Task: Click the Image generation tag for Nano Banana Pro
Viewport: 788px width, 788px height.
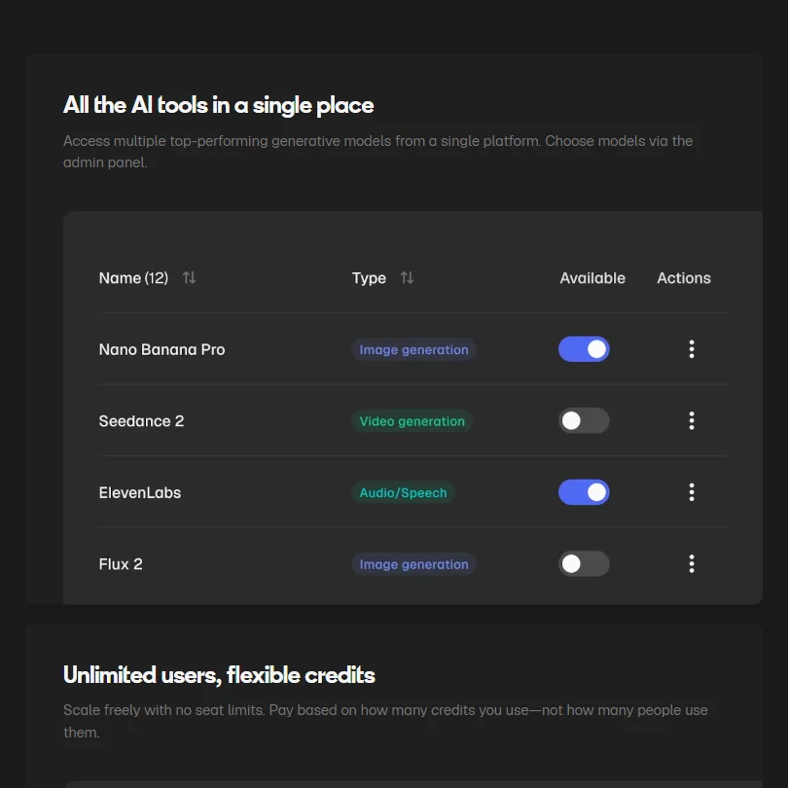Action: click(413, 350)
